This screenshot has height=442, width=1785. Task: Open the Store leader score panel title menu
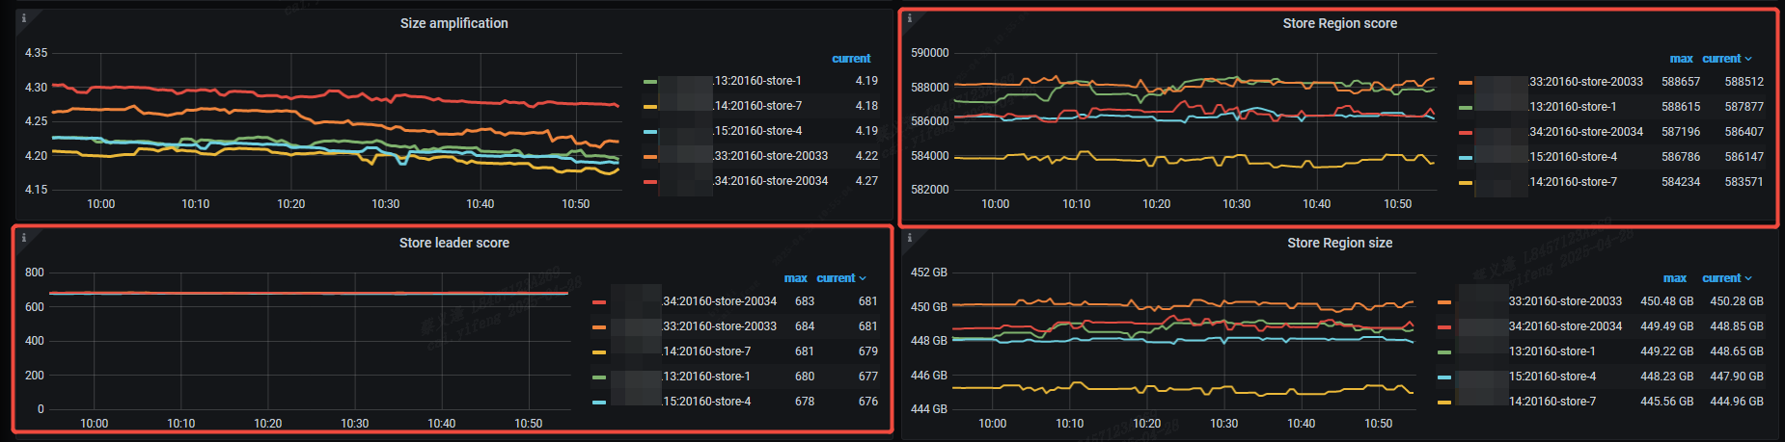[454, 243]
